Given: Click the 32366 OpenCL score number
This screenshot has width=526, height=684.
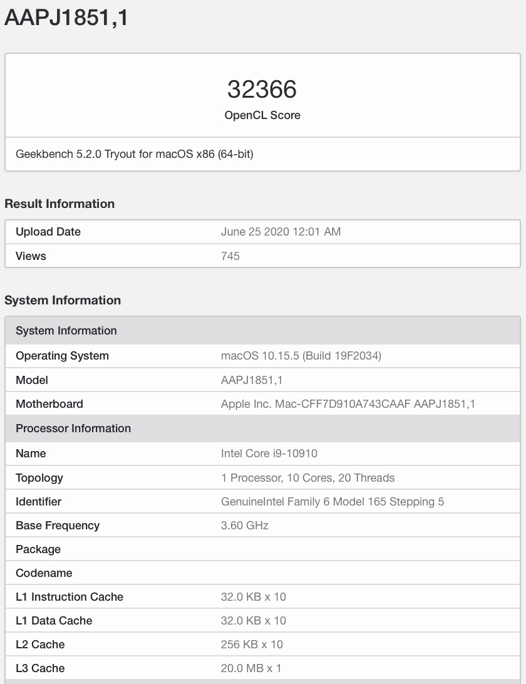Looking at the screenshot, I should coord(262,90).
